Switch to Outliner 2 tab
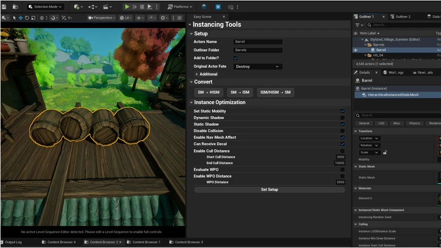The height and width of the screenshot is (248, 441). (x=400, y=17)
